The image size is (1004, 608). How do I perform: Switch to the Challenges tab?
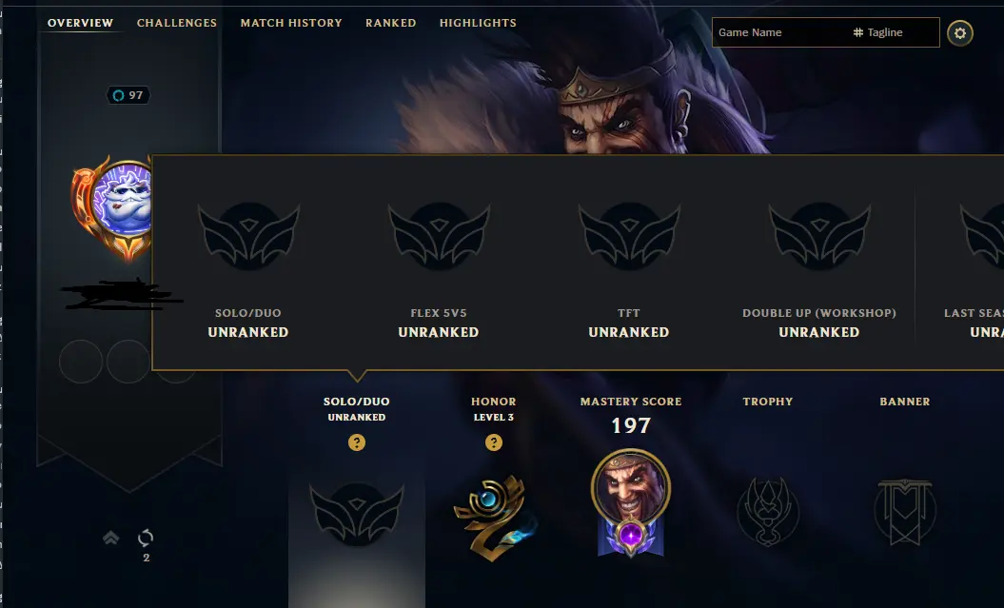tap(177, 23)
